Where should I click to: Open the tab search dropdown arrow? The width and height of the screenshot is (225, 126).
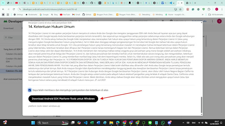(x=3, y=3)
